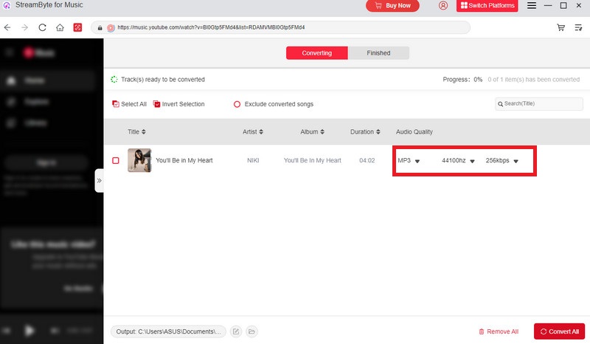Viewport: 590px width, 344px height.
Task: Go to home page icon
Action: pyautogui.click(x=60, y=27)
